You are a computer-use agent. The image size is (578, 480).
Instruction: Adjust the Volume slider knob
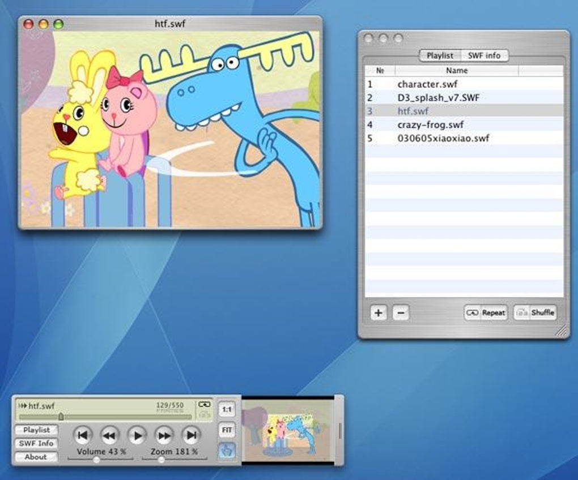click(x=96, y=460)
